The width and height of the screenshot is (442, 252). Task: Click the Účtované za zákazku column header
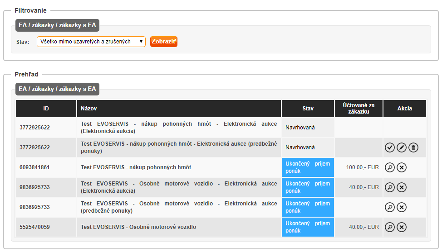tap(359, 109)
